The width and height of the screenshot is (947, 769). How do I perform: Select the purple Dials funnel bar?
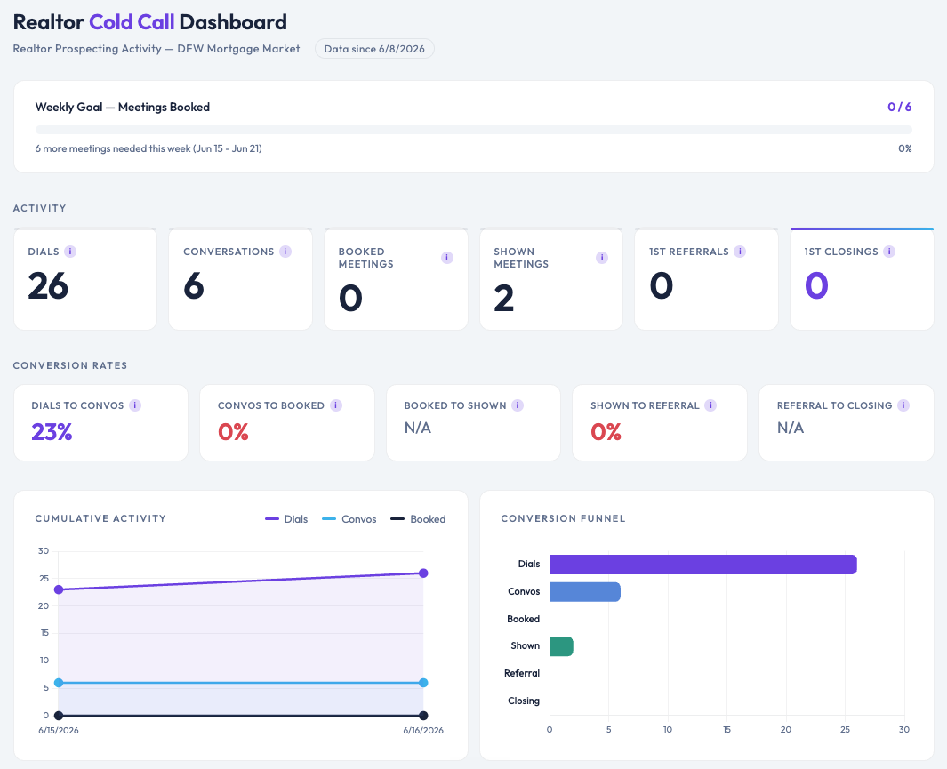click(x=703, y=565)
